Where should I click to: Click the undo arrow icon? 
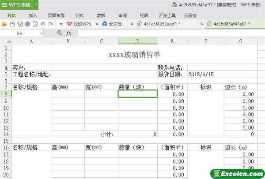pos(43,24)
